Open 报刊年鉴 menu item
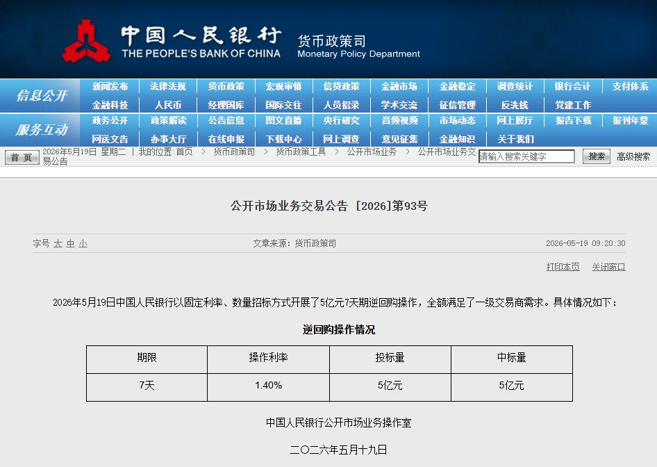 pos(630,120)
